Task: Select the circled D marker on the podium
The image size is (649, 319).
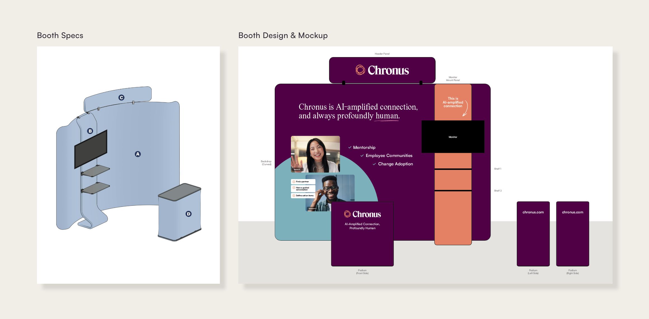Action: (189, 214)
